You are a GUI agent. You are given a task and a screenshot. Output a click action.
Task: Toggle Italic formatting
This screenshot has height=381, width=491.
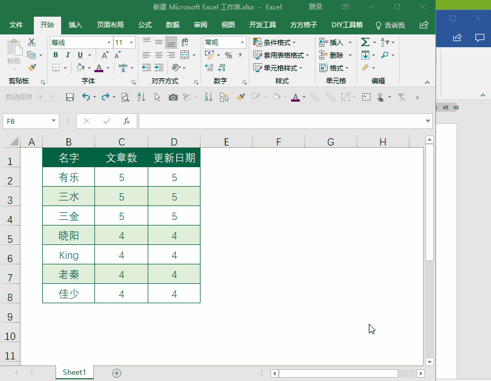[68, 55]
